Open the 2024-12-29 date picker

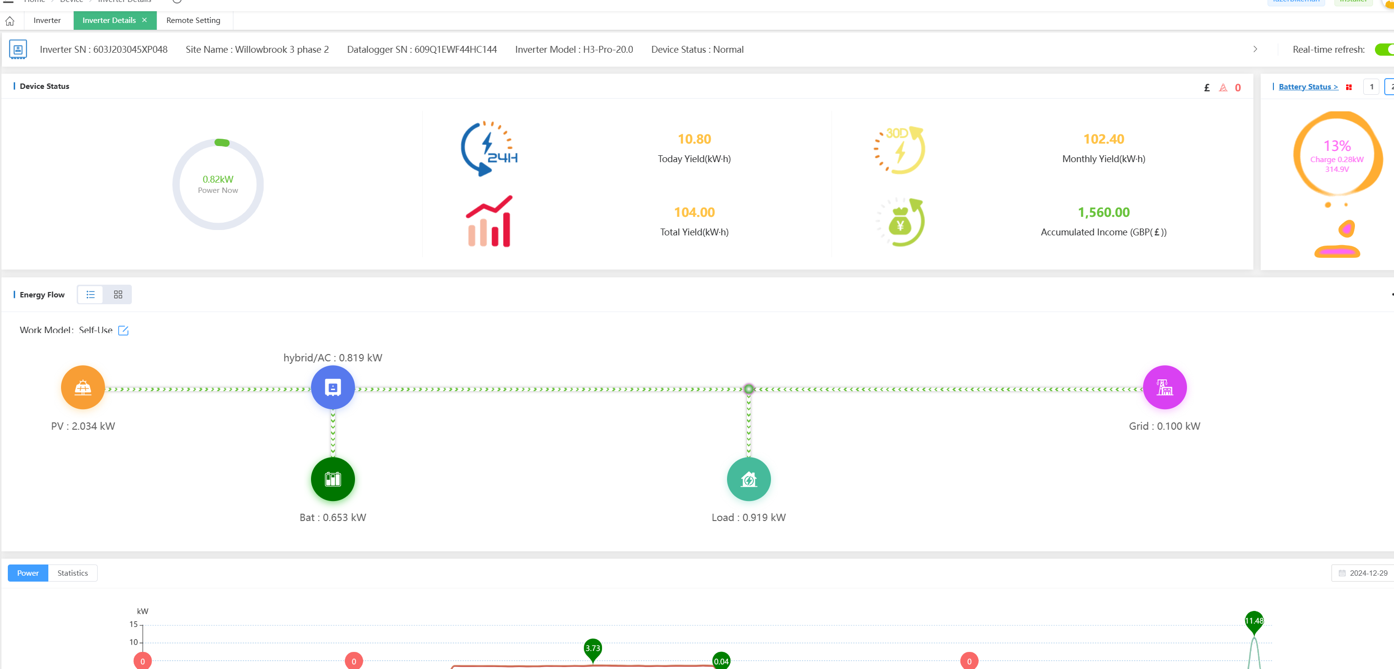tap(1363, 573)
